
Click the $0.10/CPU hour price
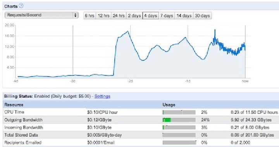pos(102,112)
